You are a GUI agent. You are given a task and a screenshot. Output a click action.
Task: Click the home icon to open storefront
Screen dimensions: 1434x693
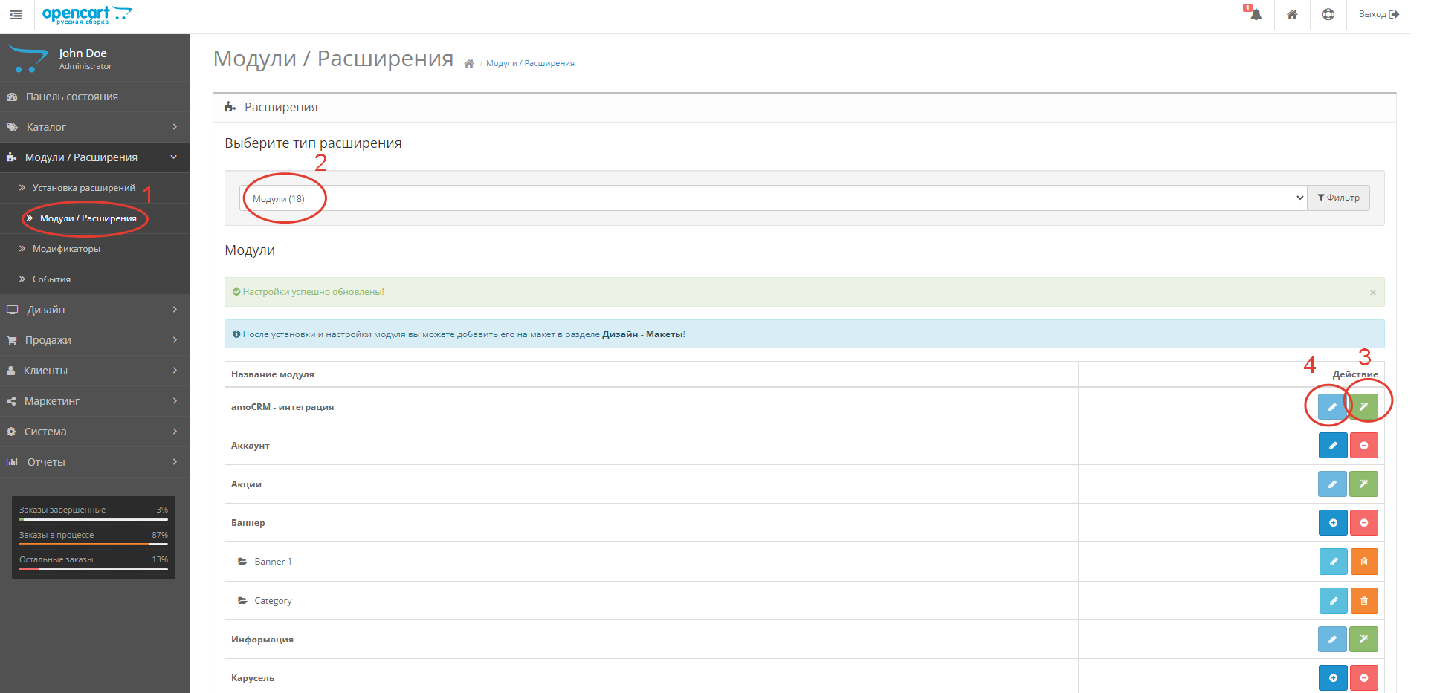pyautogui.click(x=1292, y=14)
